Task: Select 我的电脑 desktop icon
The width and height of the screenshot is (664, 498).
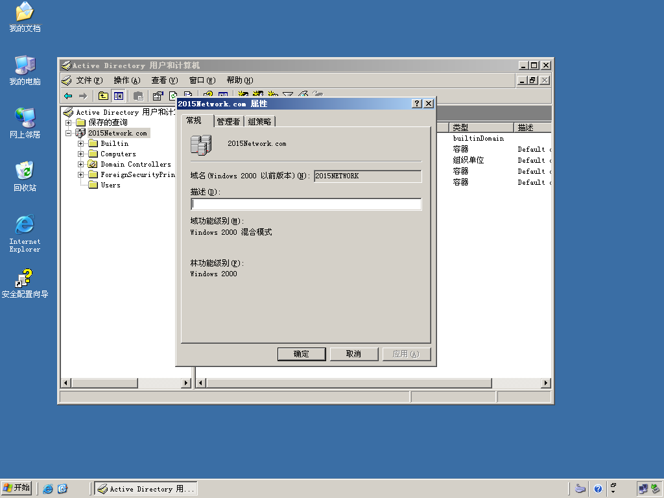Action: [x=25, y=70]
